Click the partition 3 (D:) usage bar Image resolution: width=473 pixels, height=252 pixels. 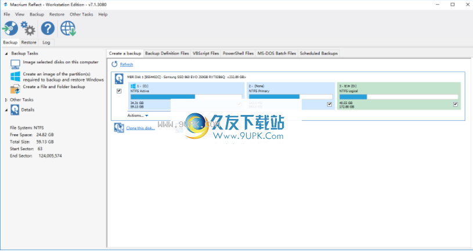(x=399, y=97)
